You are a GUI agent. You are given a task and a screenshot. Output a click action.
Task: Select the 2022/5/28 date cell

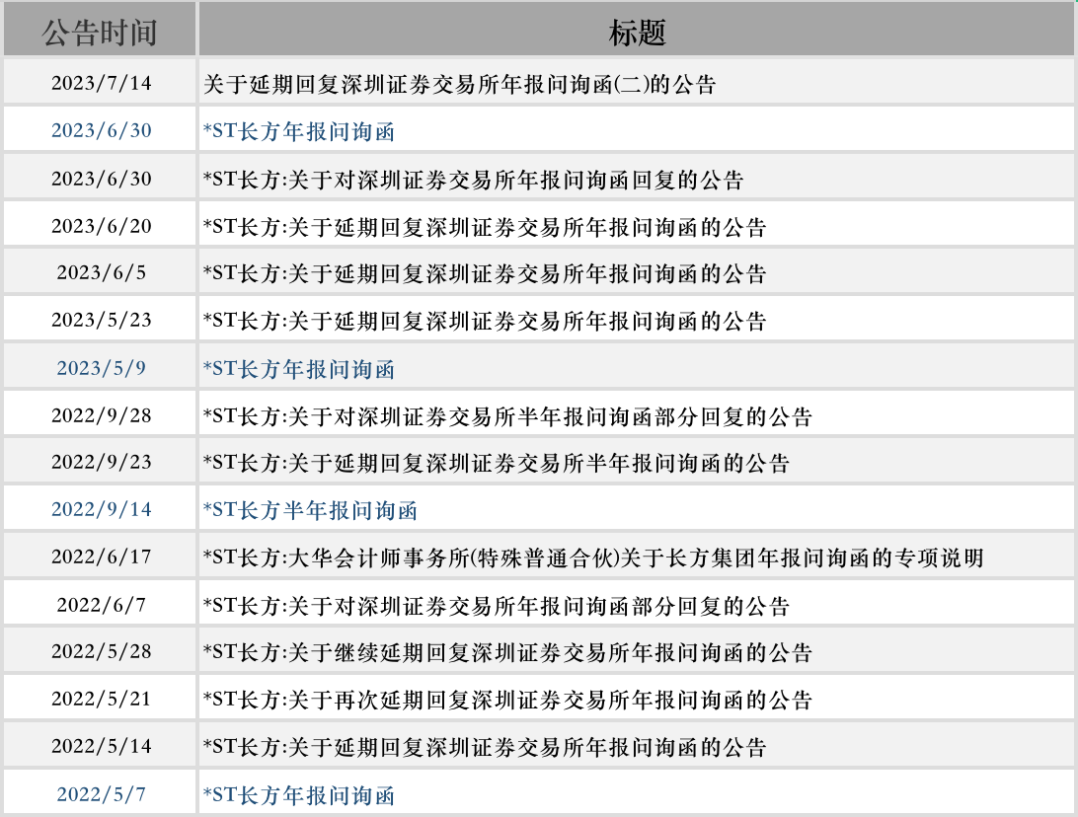click(x=101, y=652)
